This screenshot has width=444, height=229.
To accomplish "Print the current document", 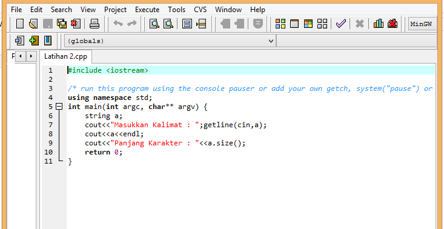I will tap(94, 24).
